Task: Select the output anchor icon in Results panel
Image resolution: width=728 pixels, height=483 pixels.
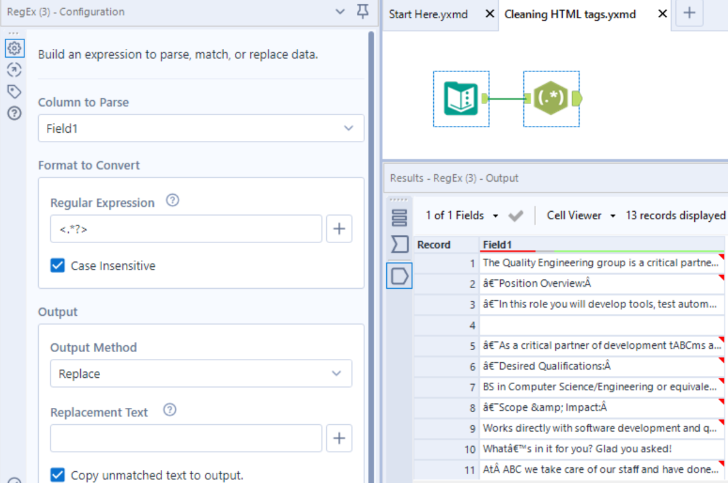Action: pyautogui.click(x=401, y=275)
